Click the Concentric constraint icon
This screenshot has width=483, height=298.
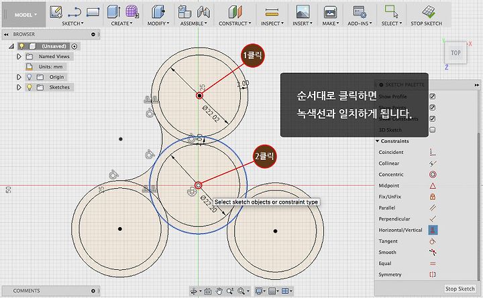tap(433, 175)
